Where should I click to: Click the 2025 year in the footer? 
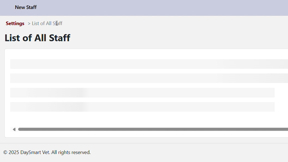point(14,152)
